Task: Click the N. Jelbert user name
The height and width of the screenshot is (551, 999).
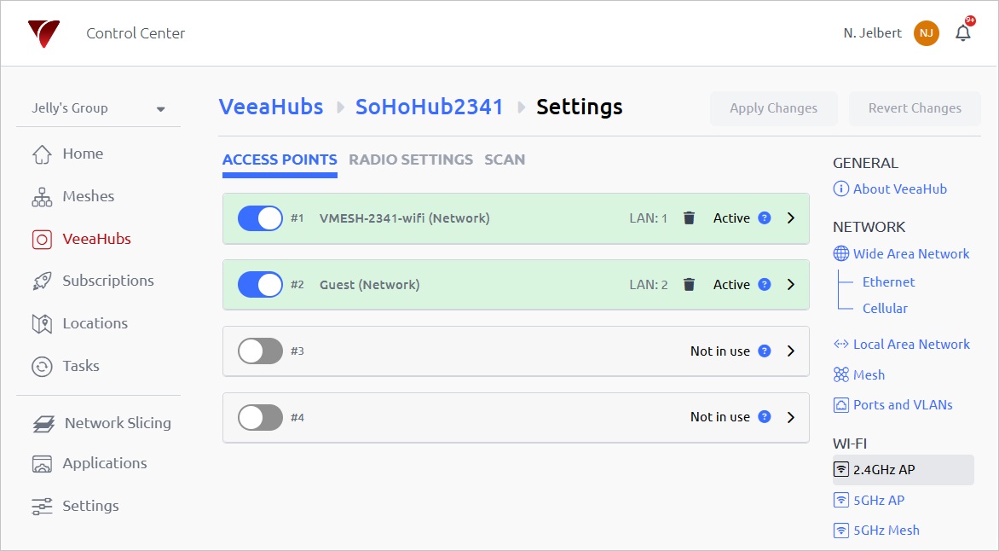Action: pyautogui.click(x=873, y=33)
